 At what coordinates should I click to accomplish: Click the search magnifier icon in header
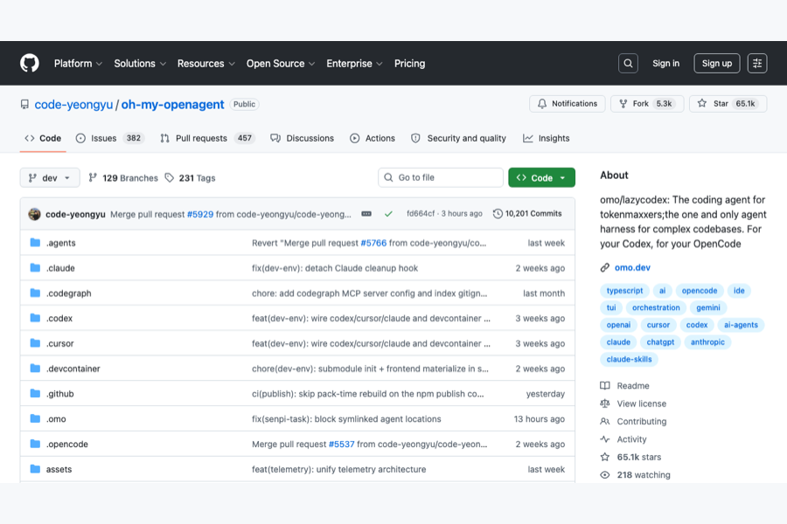point(628,63)
